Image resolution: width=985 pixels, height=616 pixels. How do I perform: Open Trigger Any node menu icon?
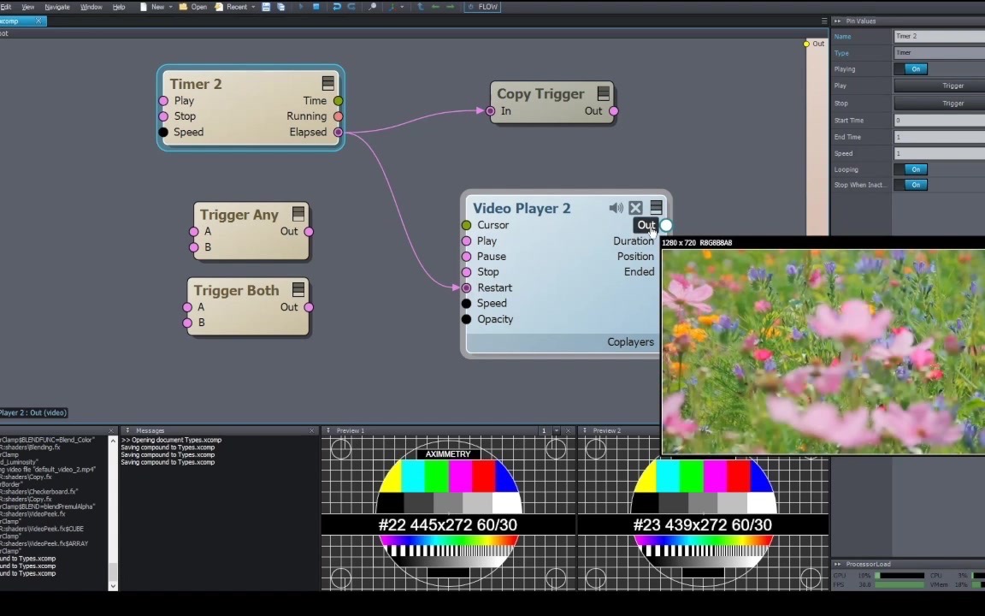(298, 214)
